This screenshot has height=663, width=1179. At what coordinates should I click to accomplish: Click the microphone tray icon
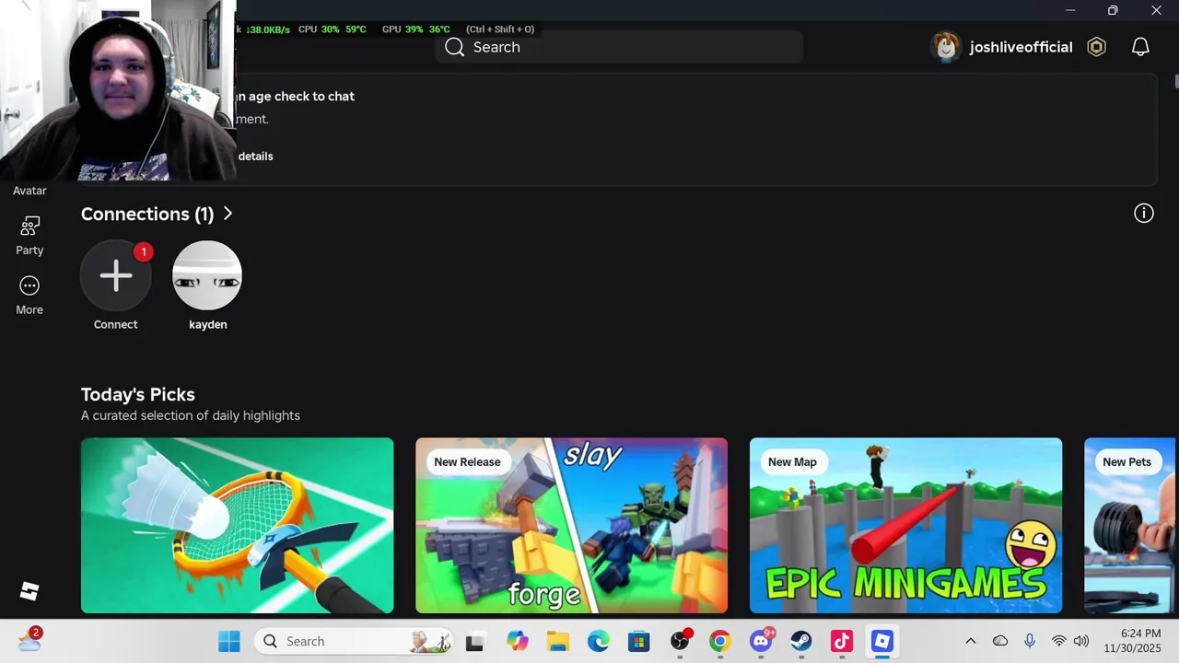(x=1030, y=641)
